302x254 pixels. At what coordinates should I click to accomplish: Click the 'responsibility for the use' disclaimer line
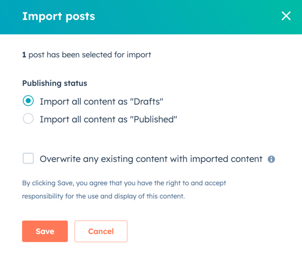103,196
